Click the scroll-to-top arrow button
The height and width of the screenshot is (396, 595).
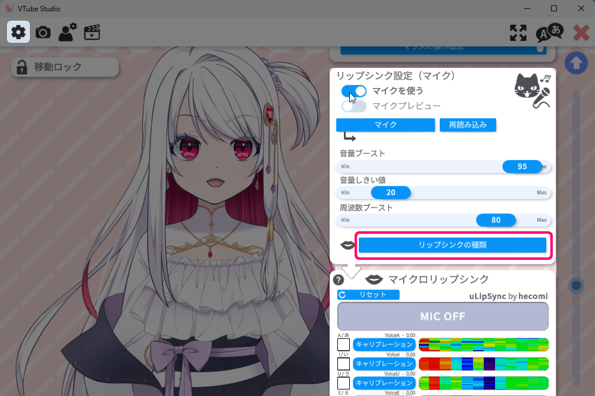[x=575, y=63]
